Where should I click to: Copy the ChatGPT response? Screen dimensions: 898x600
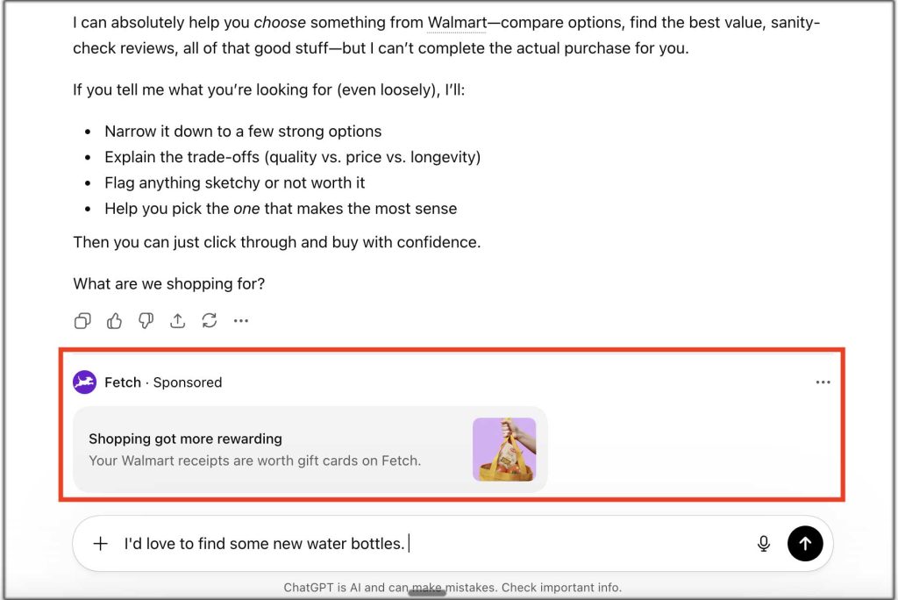click(x=82, y=321)
